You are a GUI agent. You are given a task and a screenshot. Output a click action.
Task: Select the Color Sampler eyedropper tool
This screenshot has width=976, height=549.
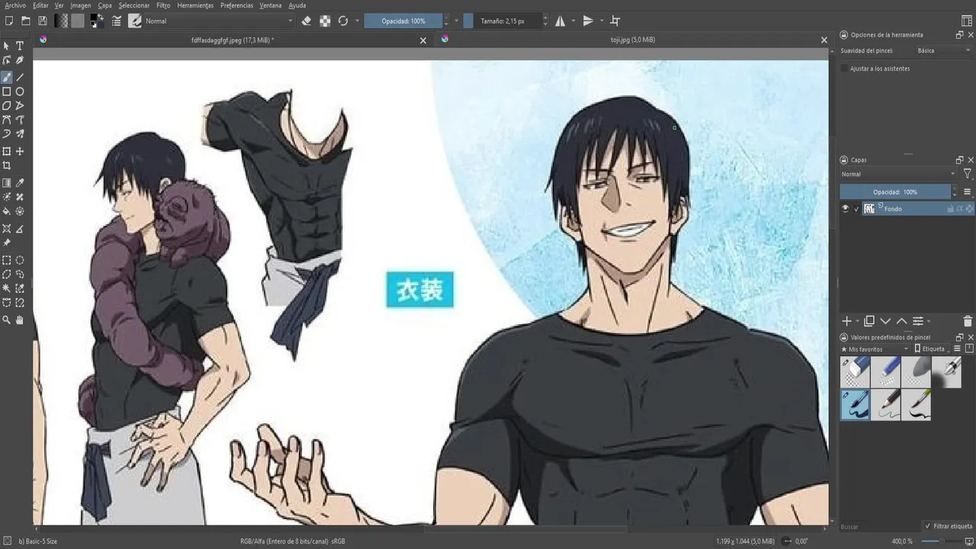pos(20,183)
